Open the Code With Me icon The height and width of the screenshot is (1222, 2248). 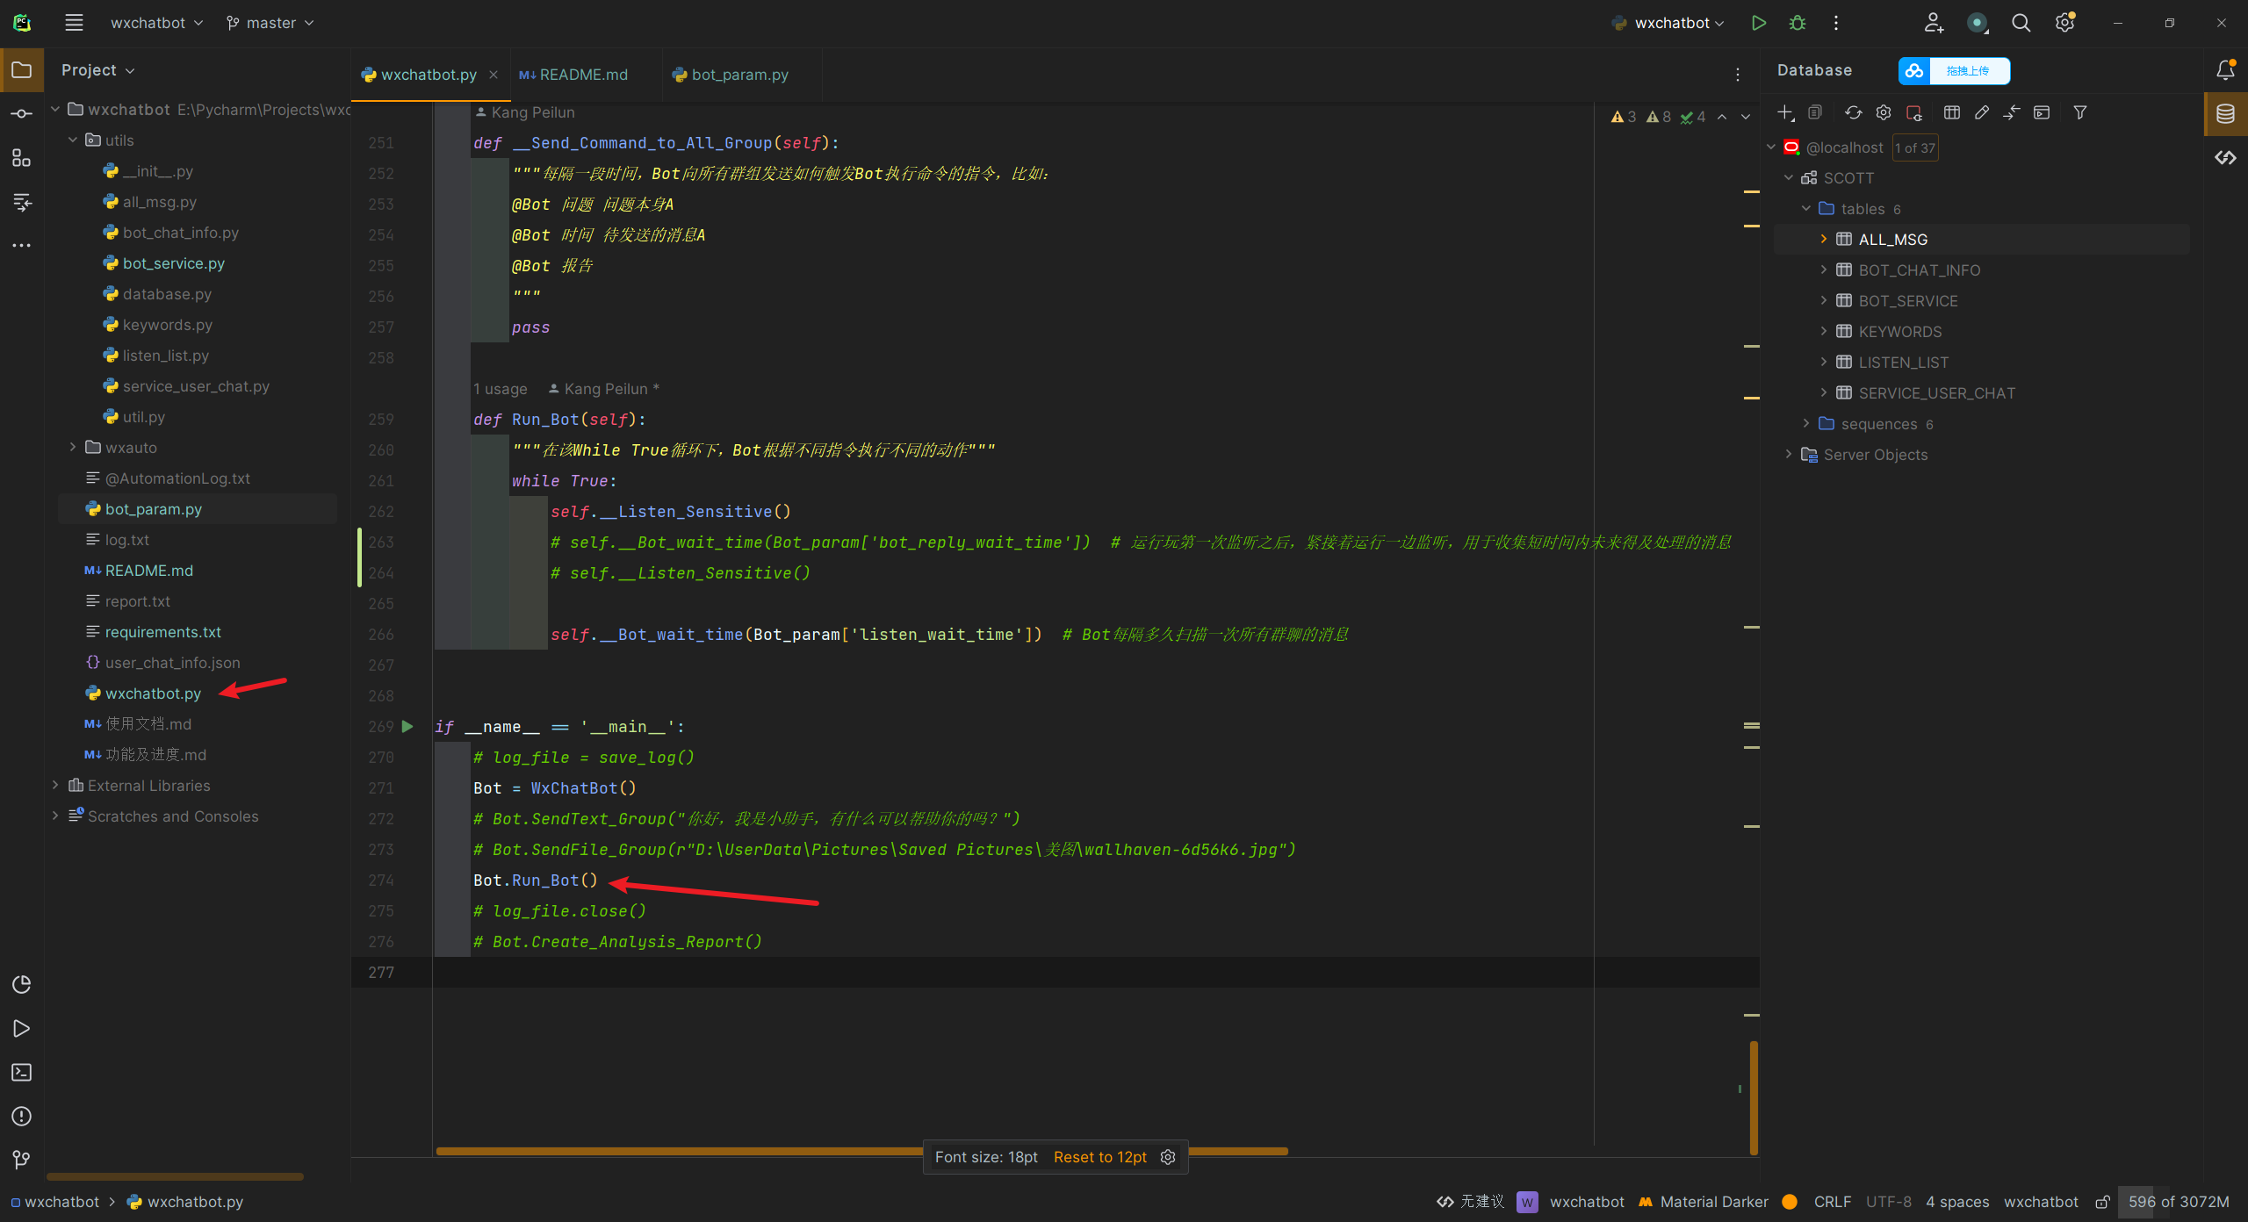click(1934, 23)
